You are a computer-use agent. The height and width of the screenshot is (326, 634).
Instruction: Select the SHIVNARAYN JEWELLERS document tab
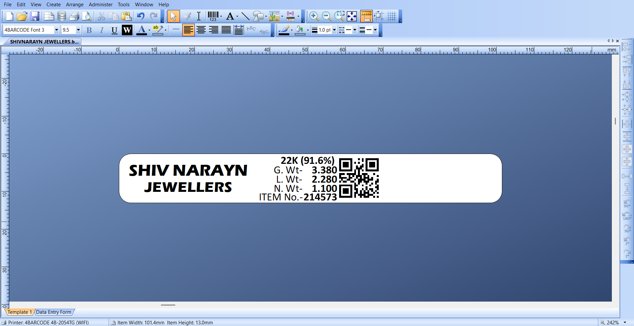[x=44, y=42]
